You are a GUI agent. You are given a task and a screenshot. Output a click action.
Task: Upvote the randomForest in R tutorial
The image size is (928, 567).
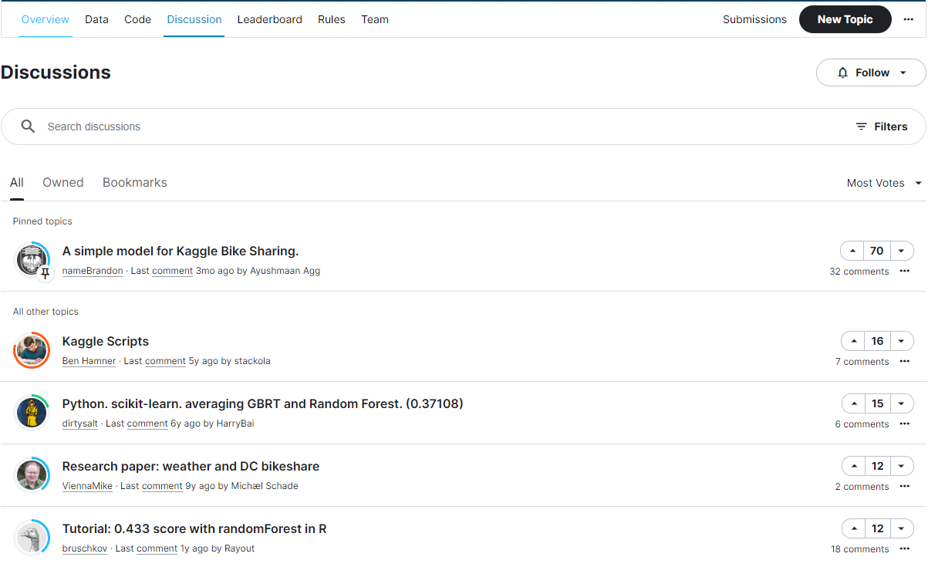(852, 528)
